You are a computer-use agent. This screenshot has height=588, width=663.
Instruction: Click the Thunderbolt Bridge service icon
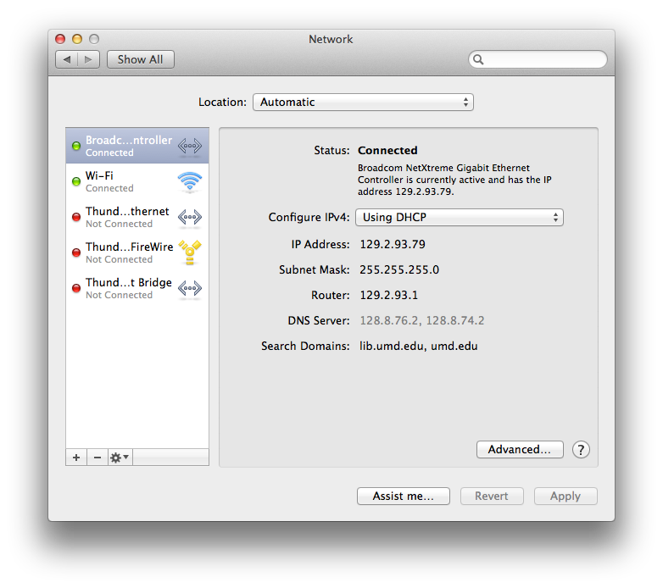click(x=189, y=289)
